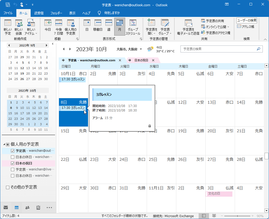The height and width of the screenshot is (219, 269).
Task: Open Group Schedule view (グループスケジュール)
Action: 133,27
